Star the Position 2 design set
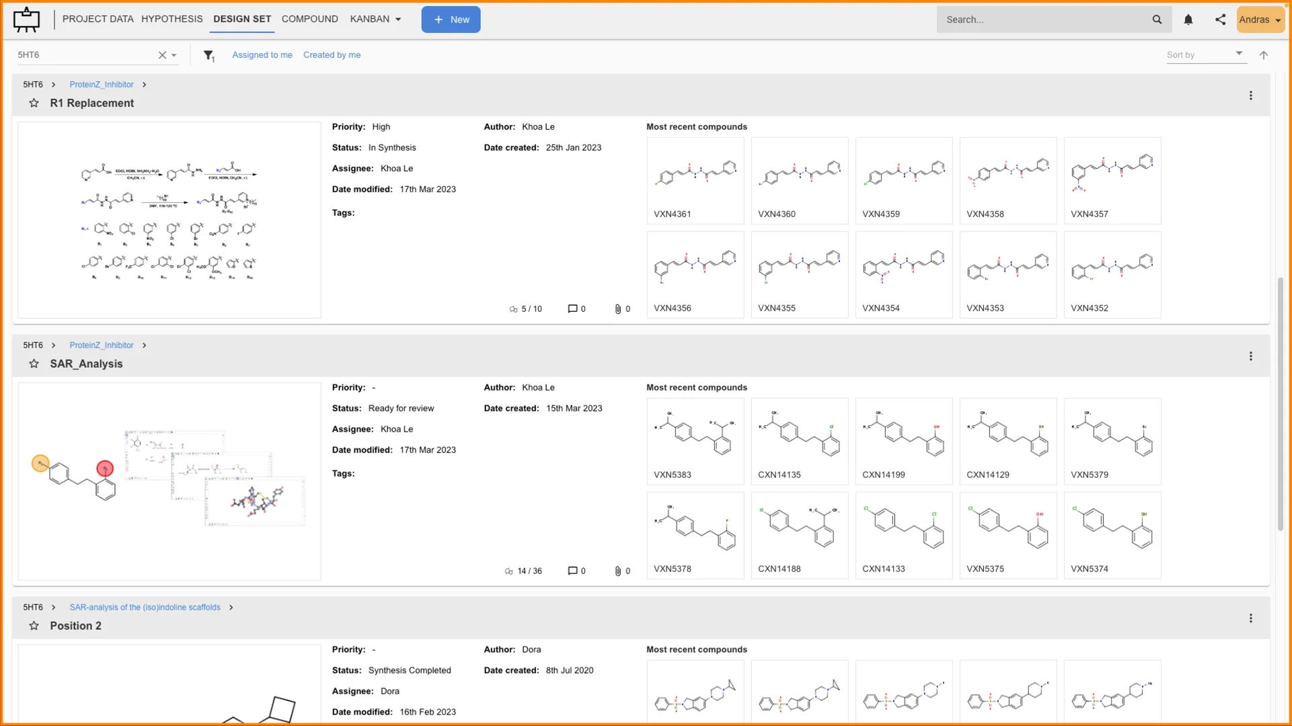The width and height of the screenshot is (1292, 726). pos(34,626)
